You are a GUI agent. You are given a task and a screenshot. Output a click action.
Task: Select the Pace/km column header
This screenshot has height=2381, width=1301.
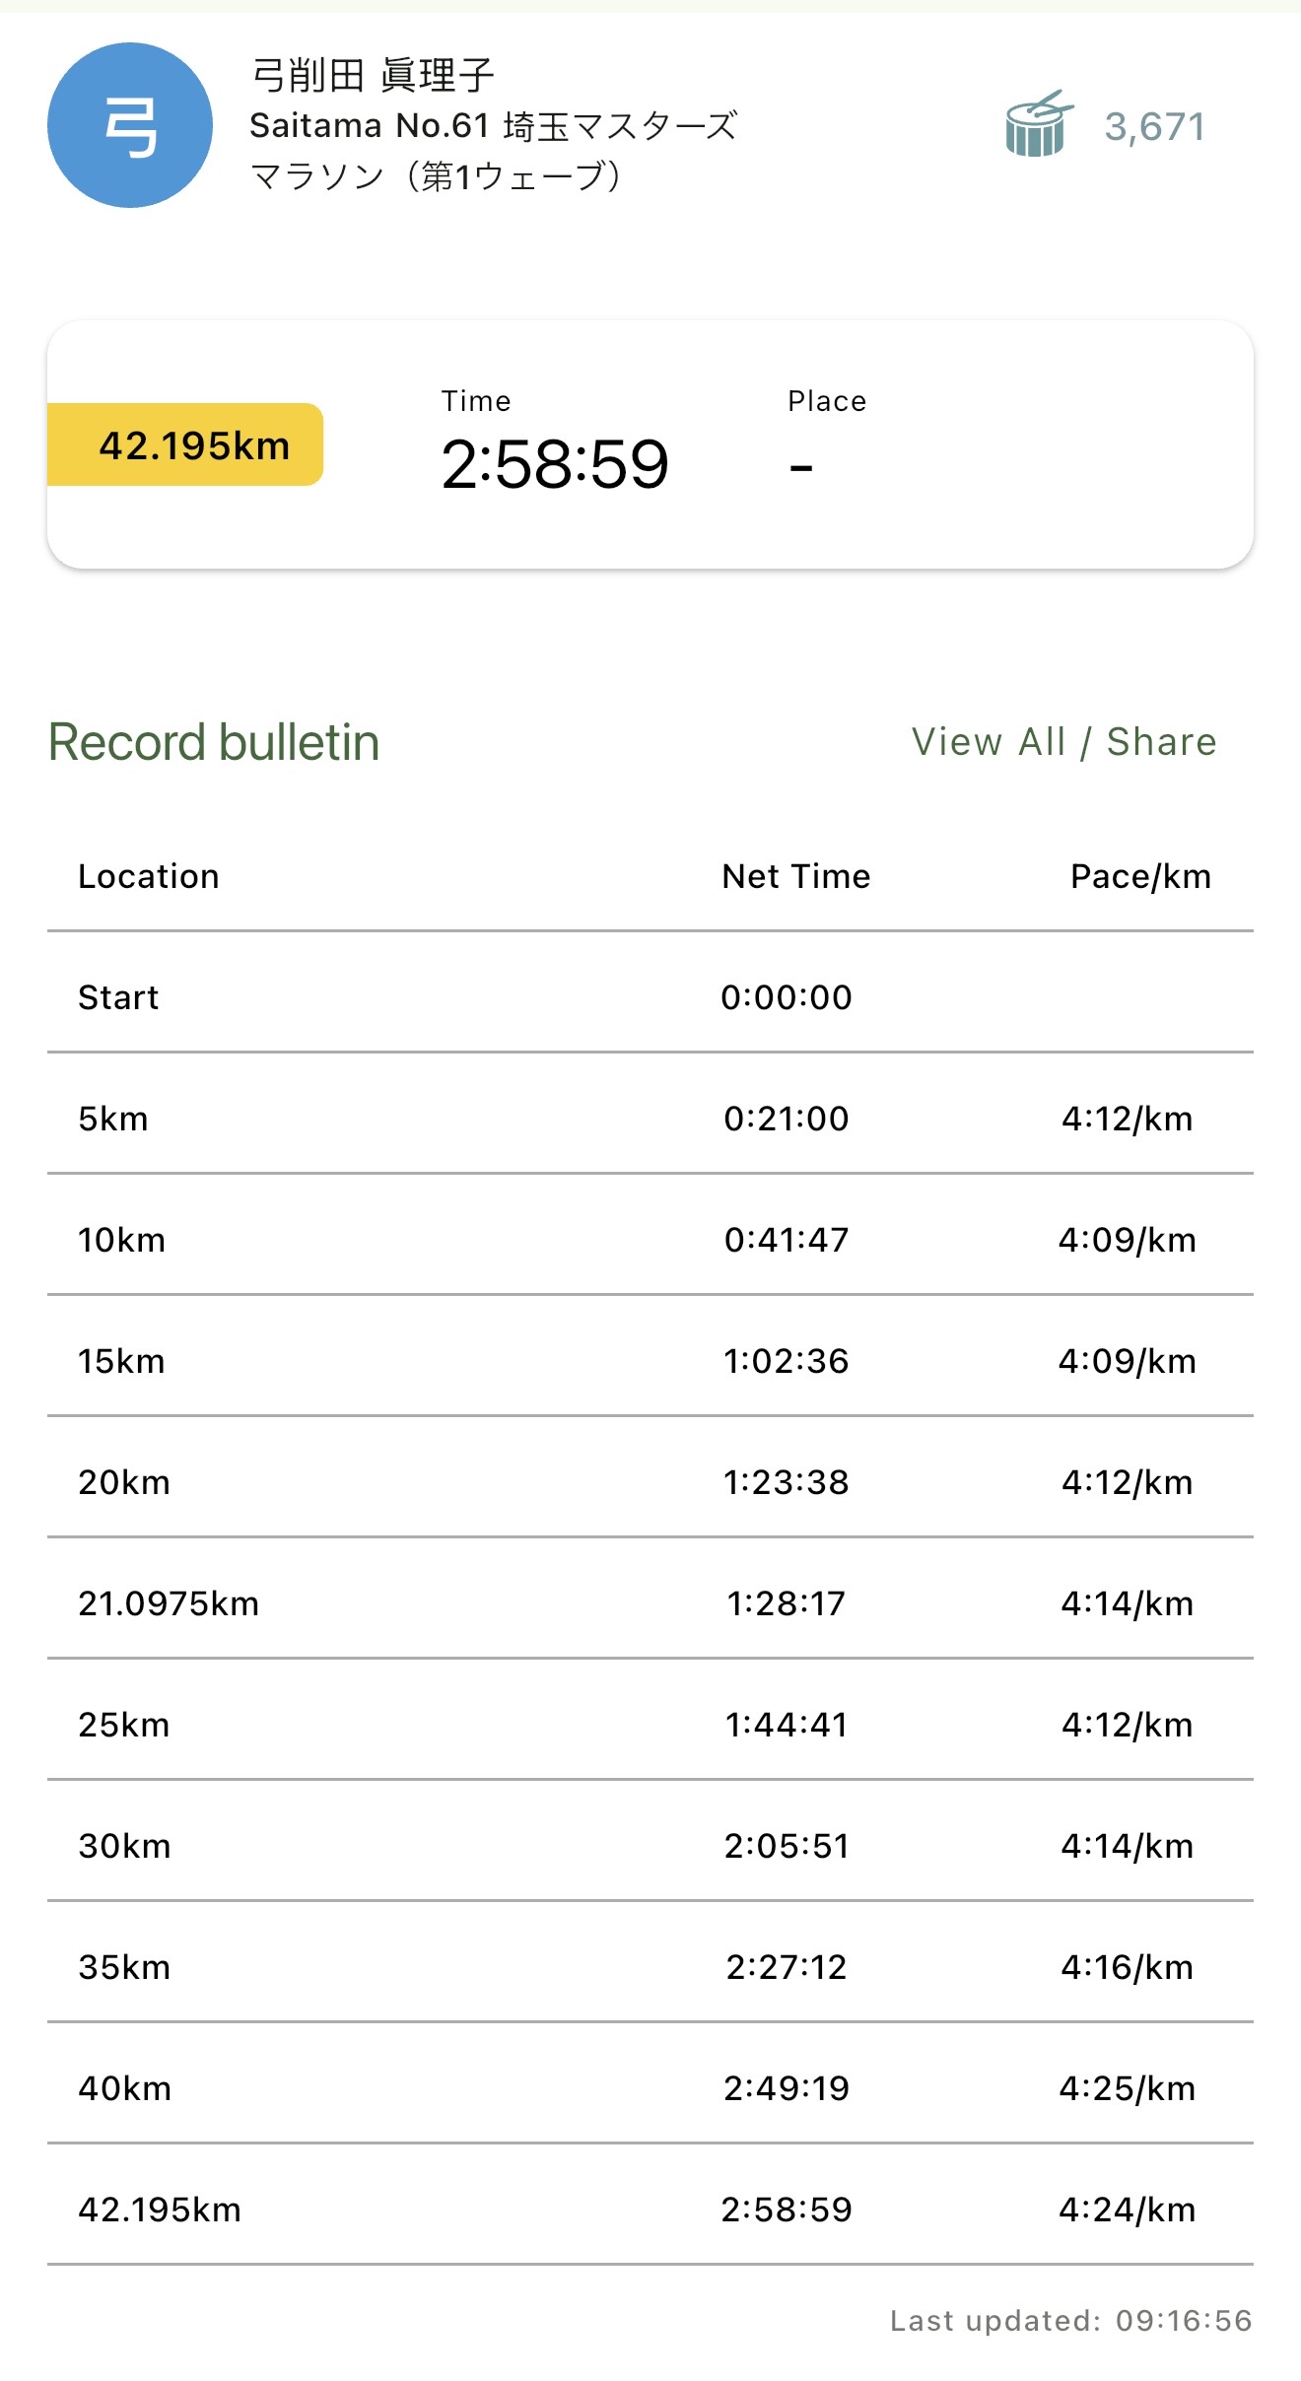pos(1140,876)
